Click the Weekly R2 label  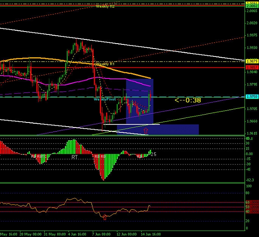click(105, 7)
